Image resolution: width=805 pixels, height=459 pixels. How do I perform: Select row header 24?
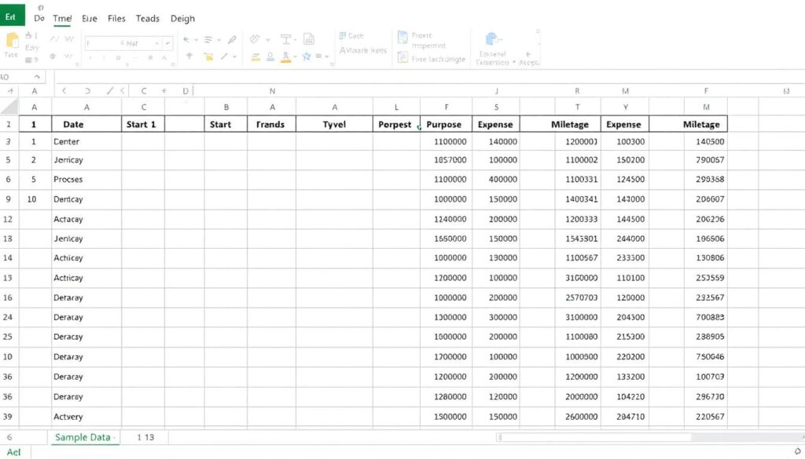[8, 317]
